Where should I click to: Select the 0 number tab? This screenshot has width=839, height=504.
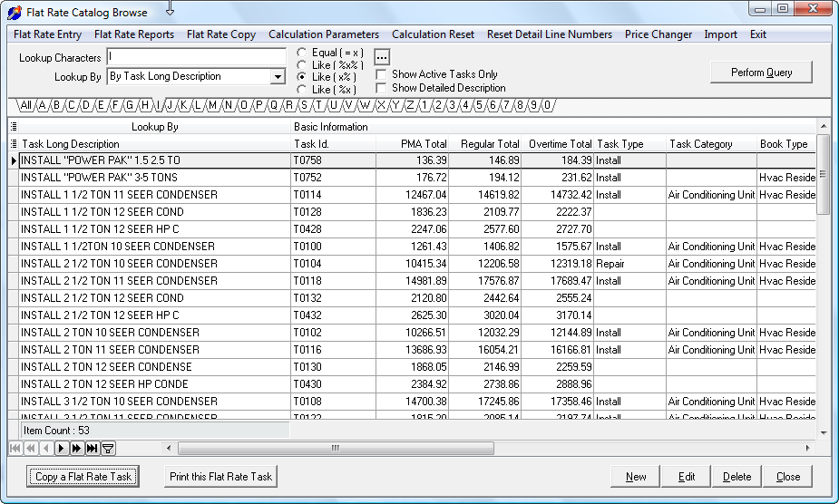[547, 105]
